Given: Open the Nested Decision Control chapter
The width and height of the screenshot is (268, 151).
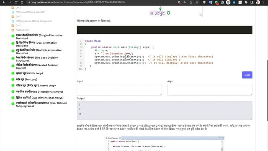Looking at the screenshot, I should coord(37,66).
